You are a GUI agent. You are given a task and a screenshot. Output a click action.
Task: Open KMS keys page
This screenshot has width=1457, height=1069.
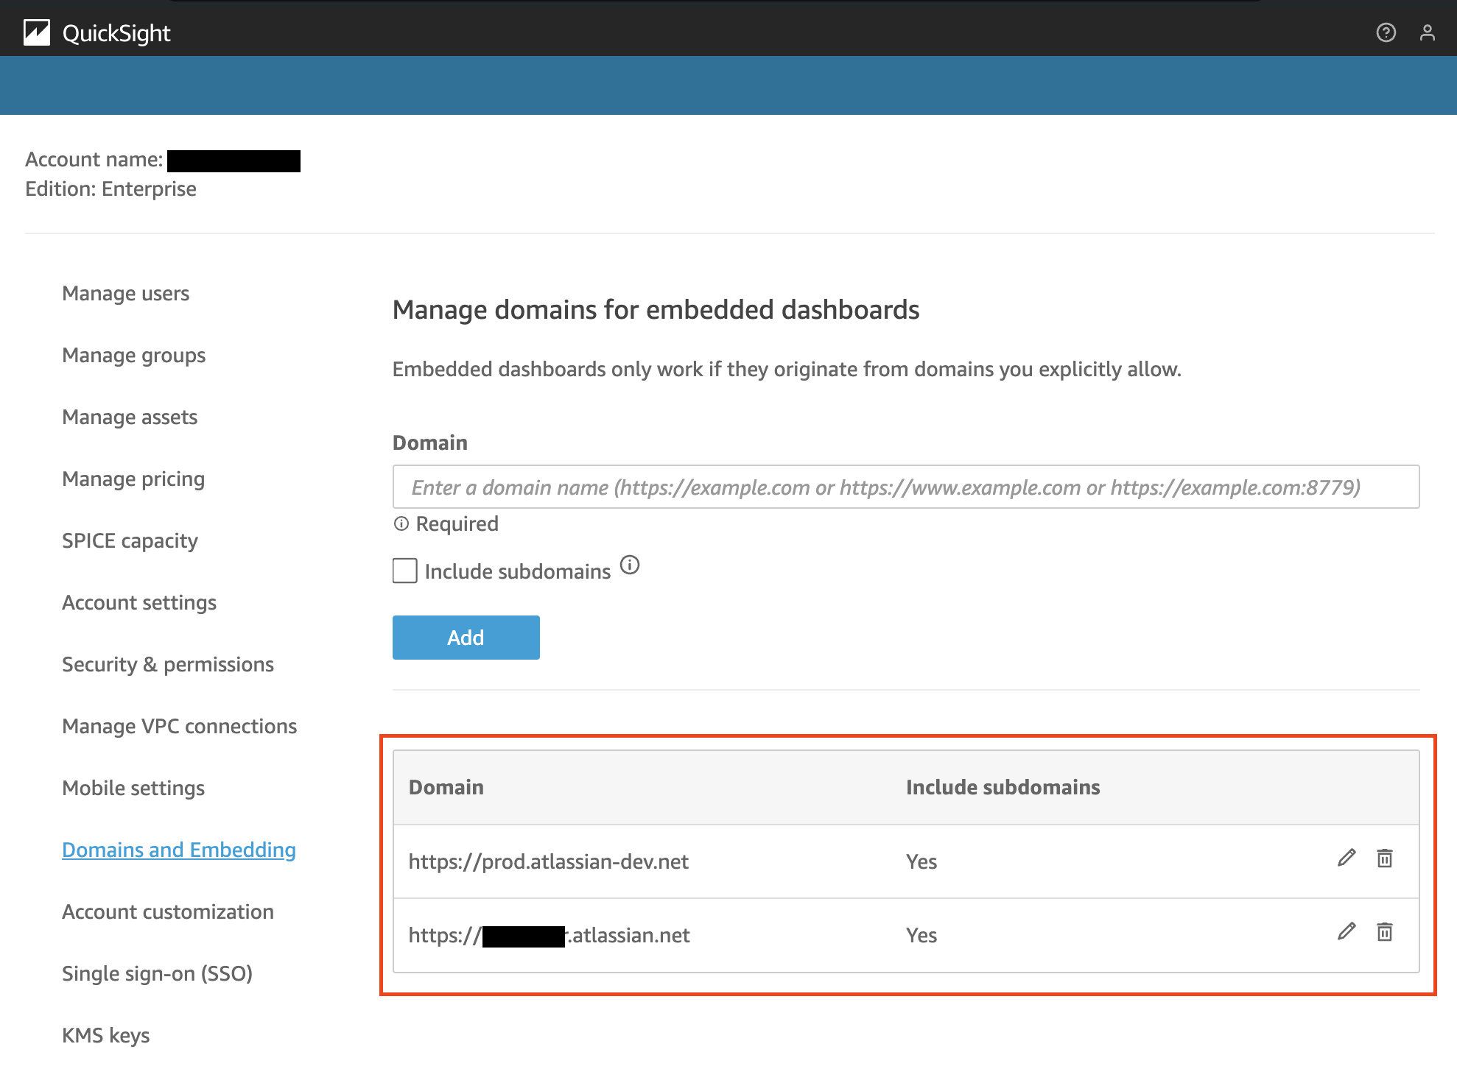click(x=106, y=1036)
